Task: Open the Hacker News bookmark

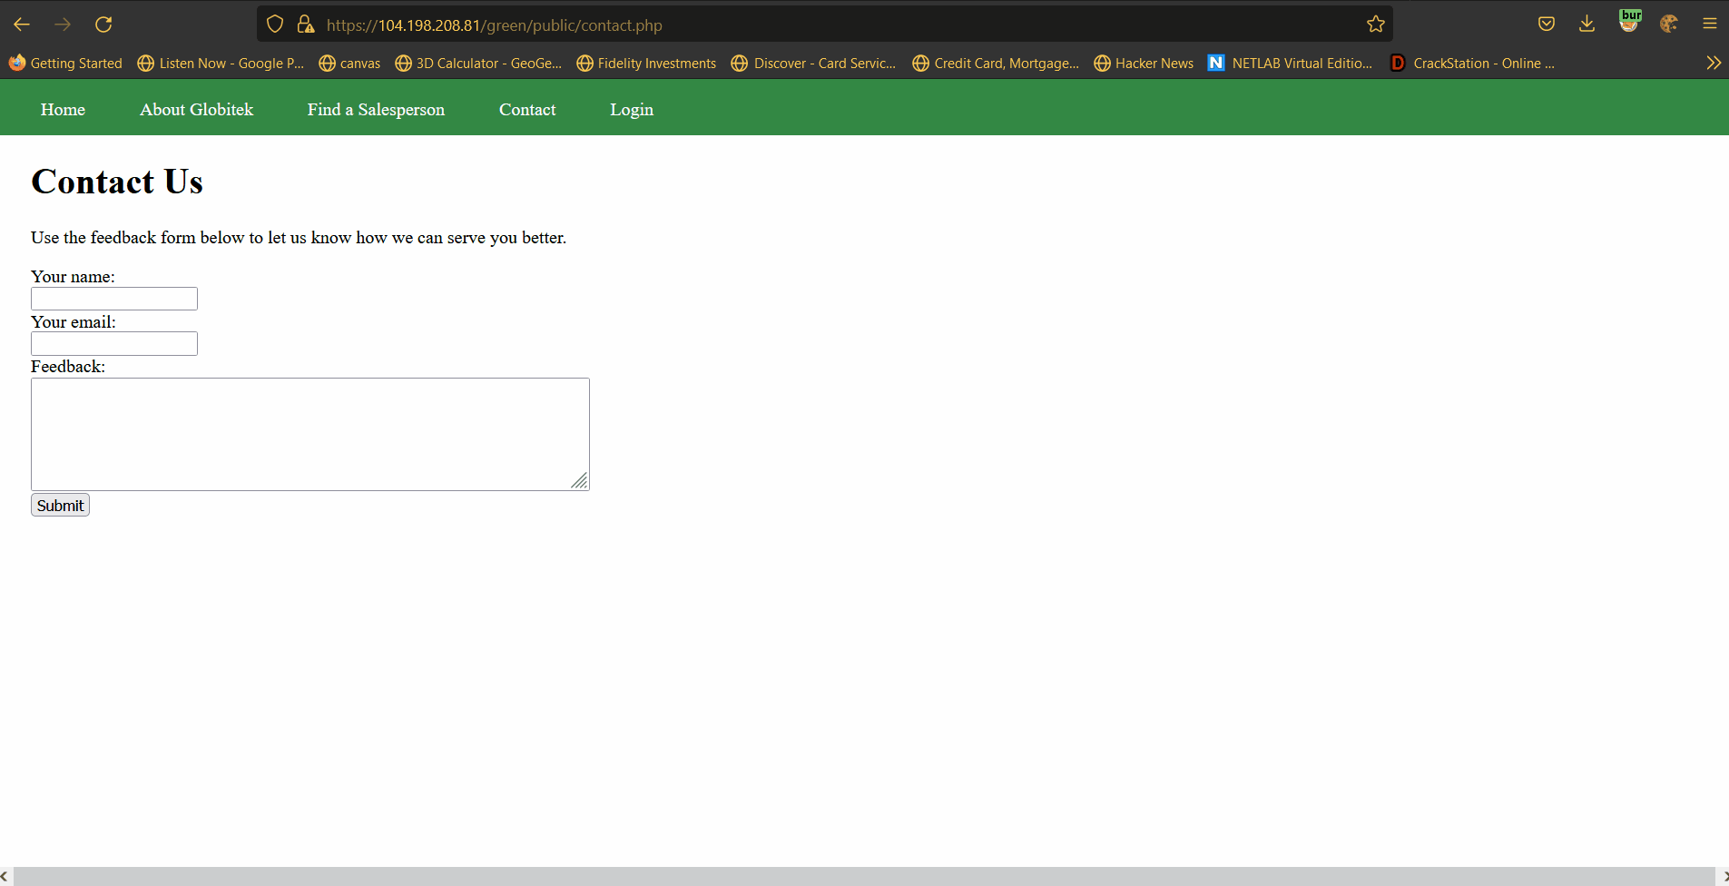Action: pos(1144,63)
